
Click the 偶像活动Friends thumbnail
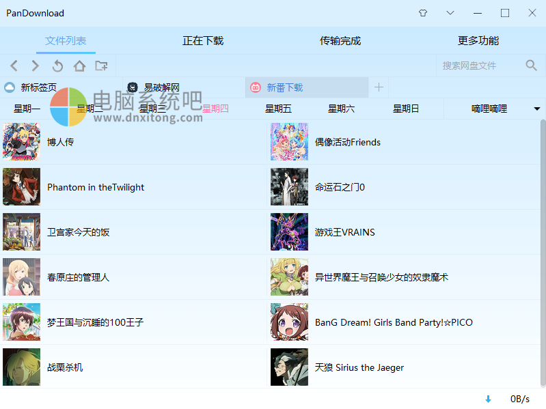[x=289, y=141]
